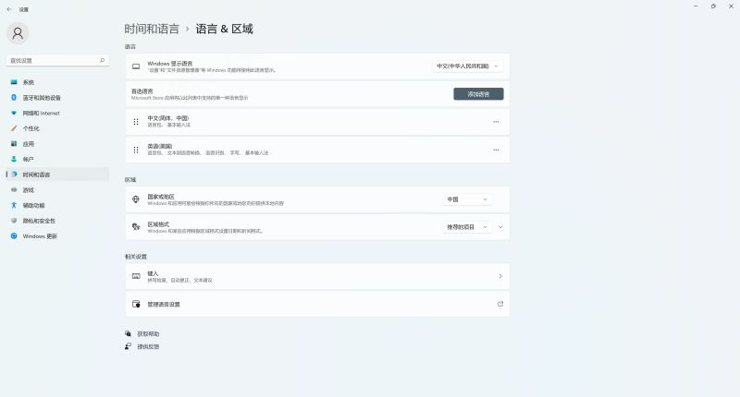Click the 时间和语言 breadcrumb heading
The height and width of the screenshot is (397, 740).
152,29
